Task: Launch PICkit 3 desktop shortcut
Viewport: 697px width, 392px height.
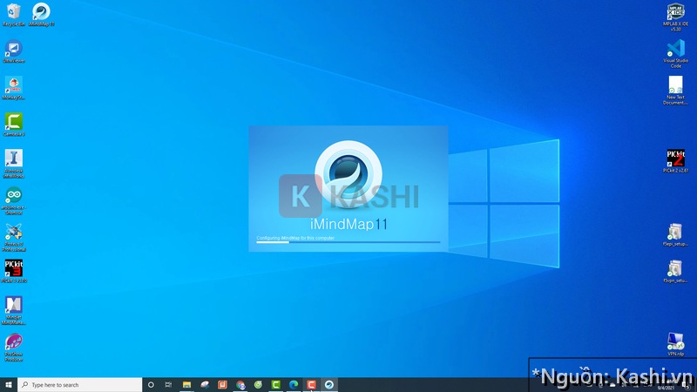Action: click(13, 268)
